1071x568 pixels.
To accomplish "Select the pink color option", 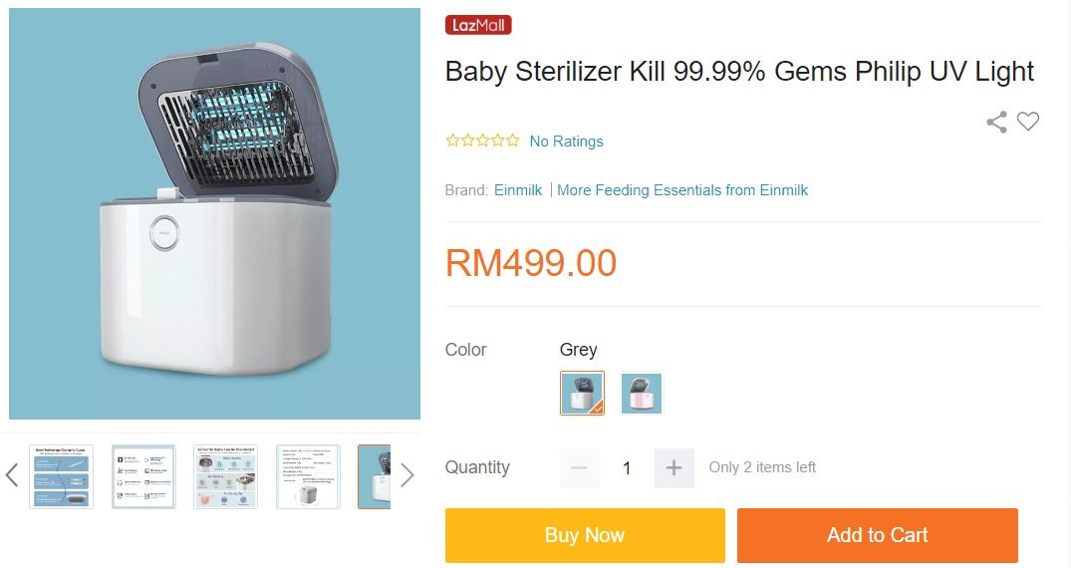I will point(642,393).
